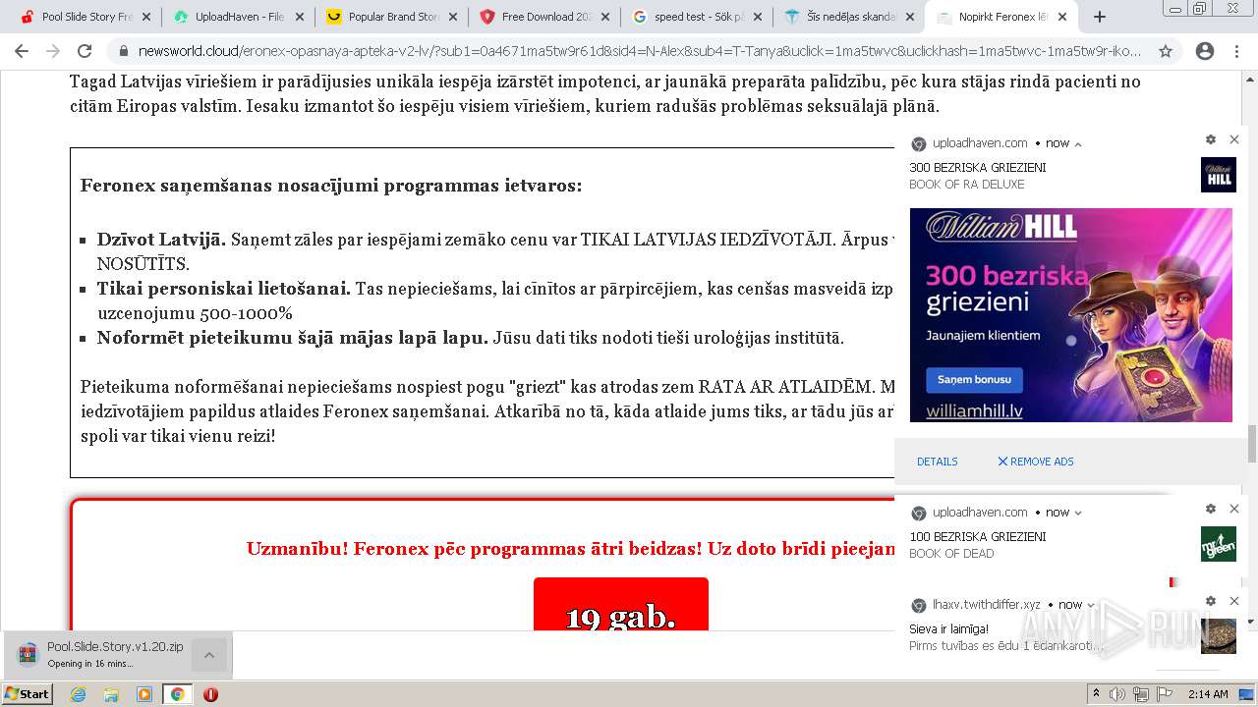Click the 2:14 AM taskbar clock
Image resolution: width=1258 pixels, height=707 pixels.
point(1208,694)
